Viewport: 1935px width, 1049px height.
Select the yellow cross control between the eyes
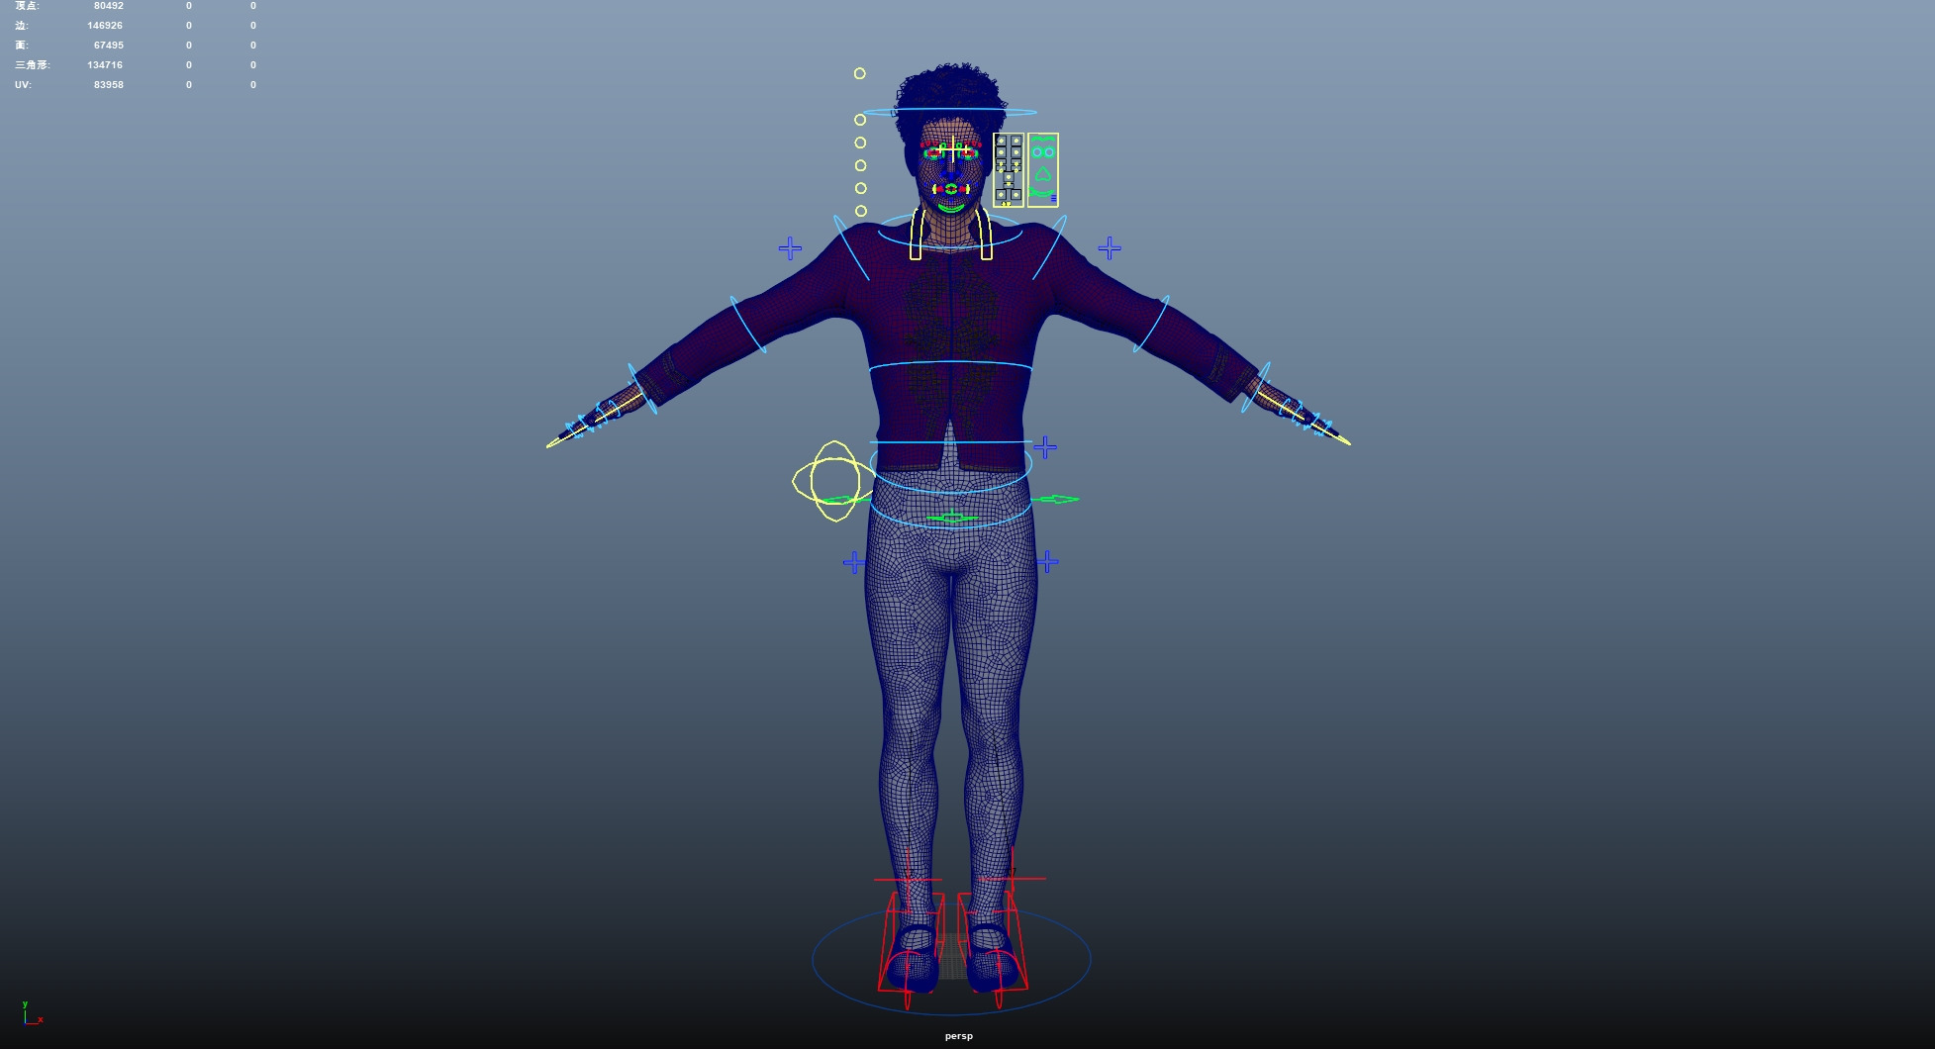click(954, 150)
